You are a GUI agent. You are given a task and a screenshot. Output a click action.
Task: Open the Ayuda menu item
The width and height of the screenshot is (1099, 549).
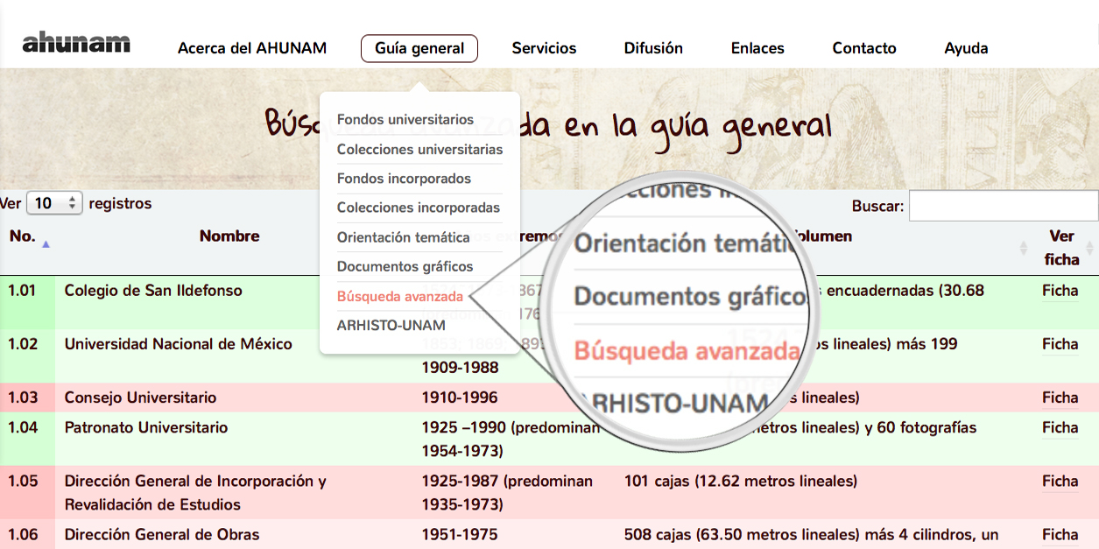966,48
